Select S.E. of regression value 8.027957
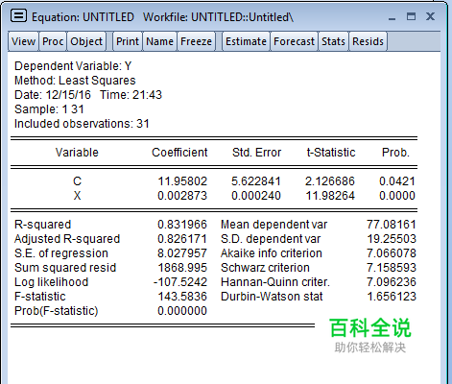The height and width of the screenshot is (384, 452). (182, 253)
